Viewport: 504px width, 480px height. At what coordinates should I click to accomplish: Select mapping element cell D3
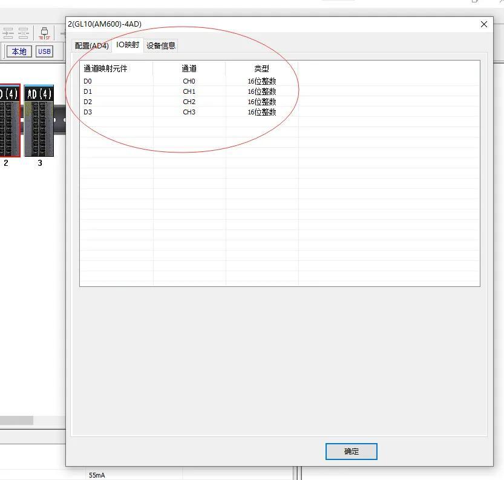[88, 112]
